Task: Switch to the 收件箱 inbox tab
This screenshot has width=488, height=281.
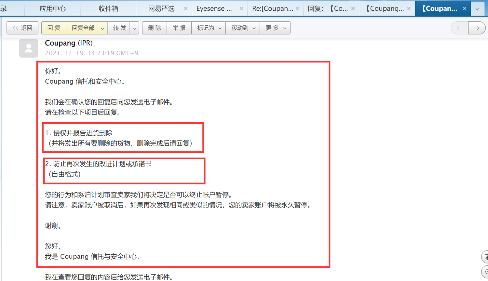Action: [108, 8]
